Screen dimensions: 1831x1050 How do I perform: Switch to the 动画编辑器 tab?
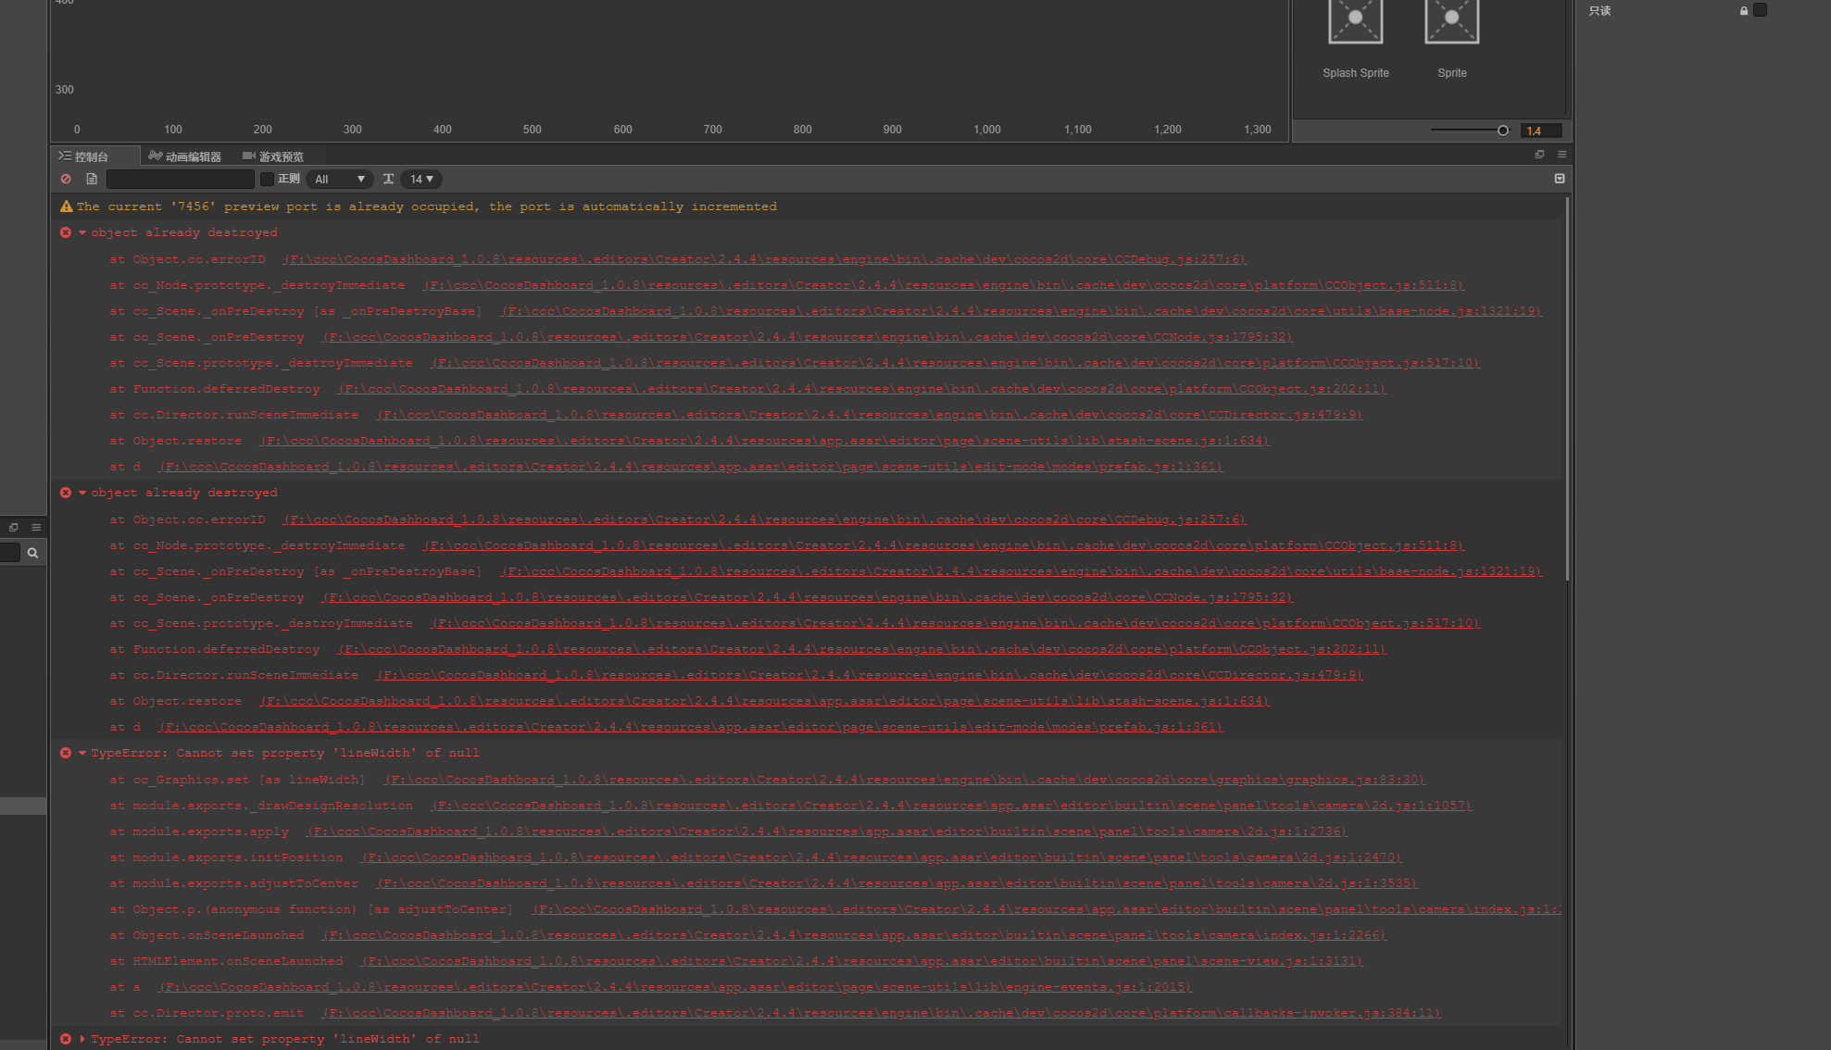point(185,156)
